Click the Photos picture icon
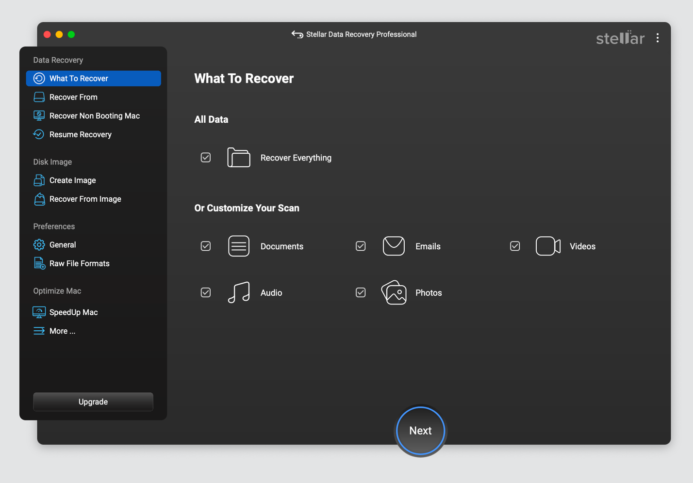 click(394, 292)
